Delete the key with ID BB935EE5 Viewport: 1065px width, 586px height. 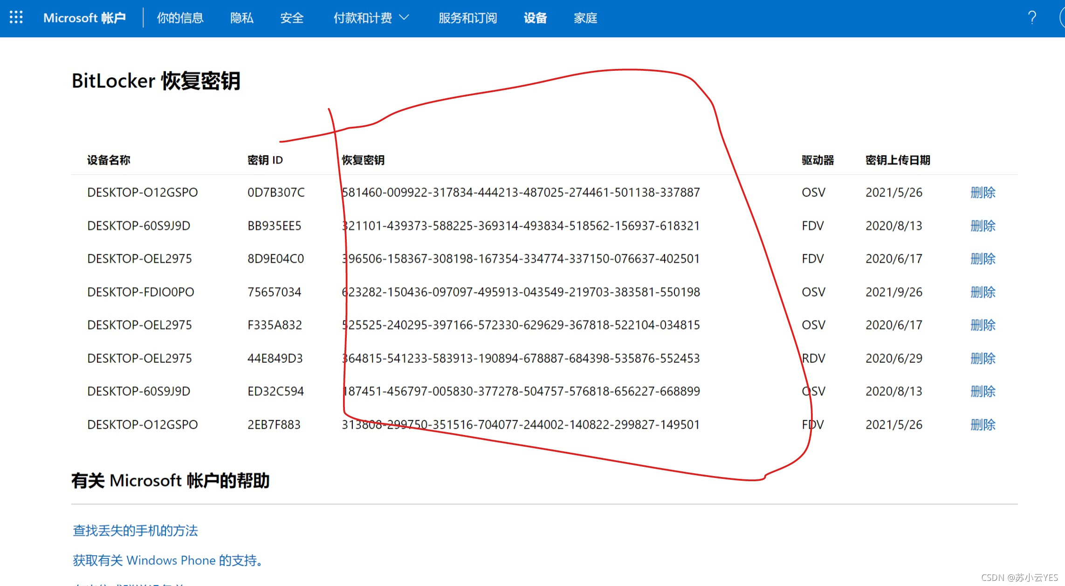pyautogui.click(x=983, y=226)
